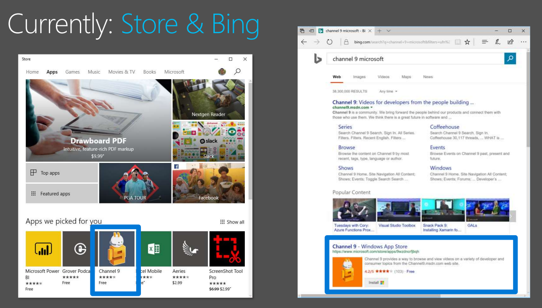
Task: Click the Show all grid icon
Action: click(x=223, y=222)
